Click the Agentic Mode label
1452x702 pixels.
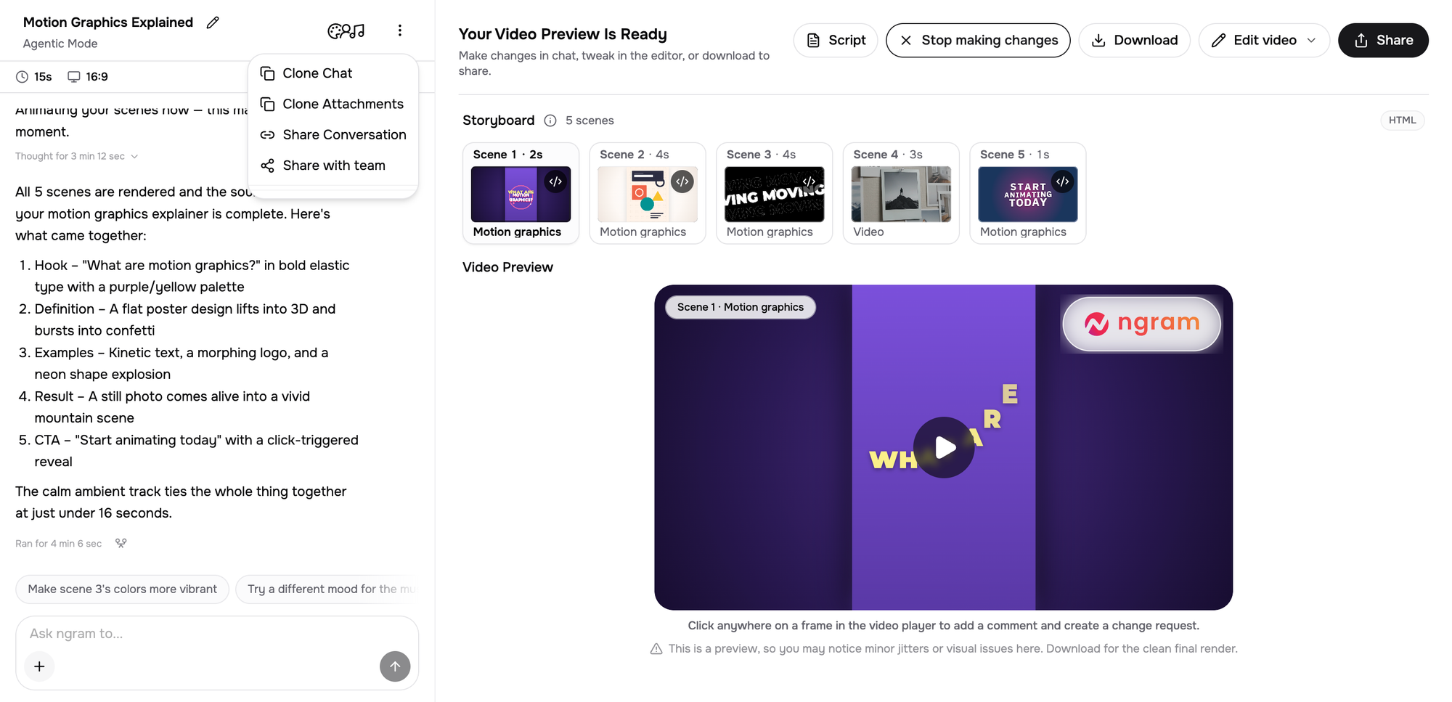pos(60,44)
